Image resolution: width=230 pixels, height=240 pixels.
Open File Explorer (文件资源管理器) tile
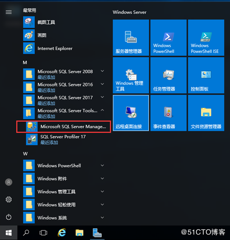[x=206, y=113]
